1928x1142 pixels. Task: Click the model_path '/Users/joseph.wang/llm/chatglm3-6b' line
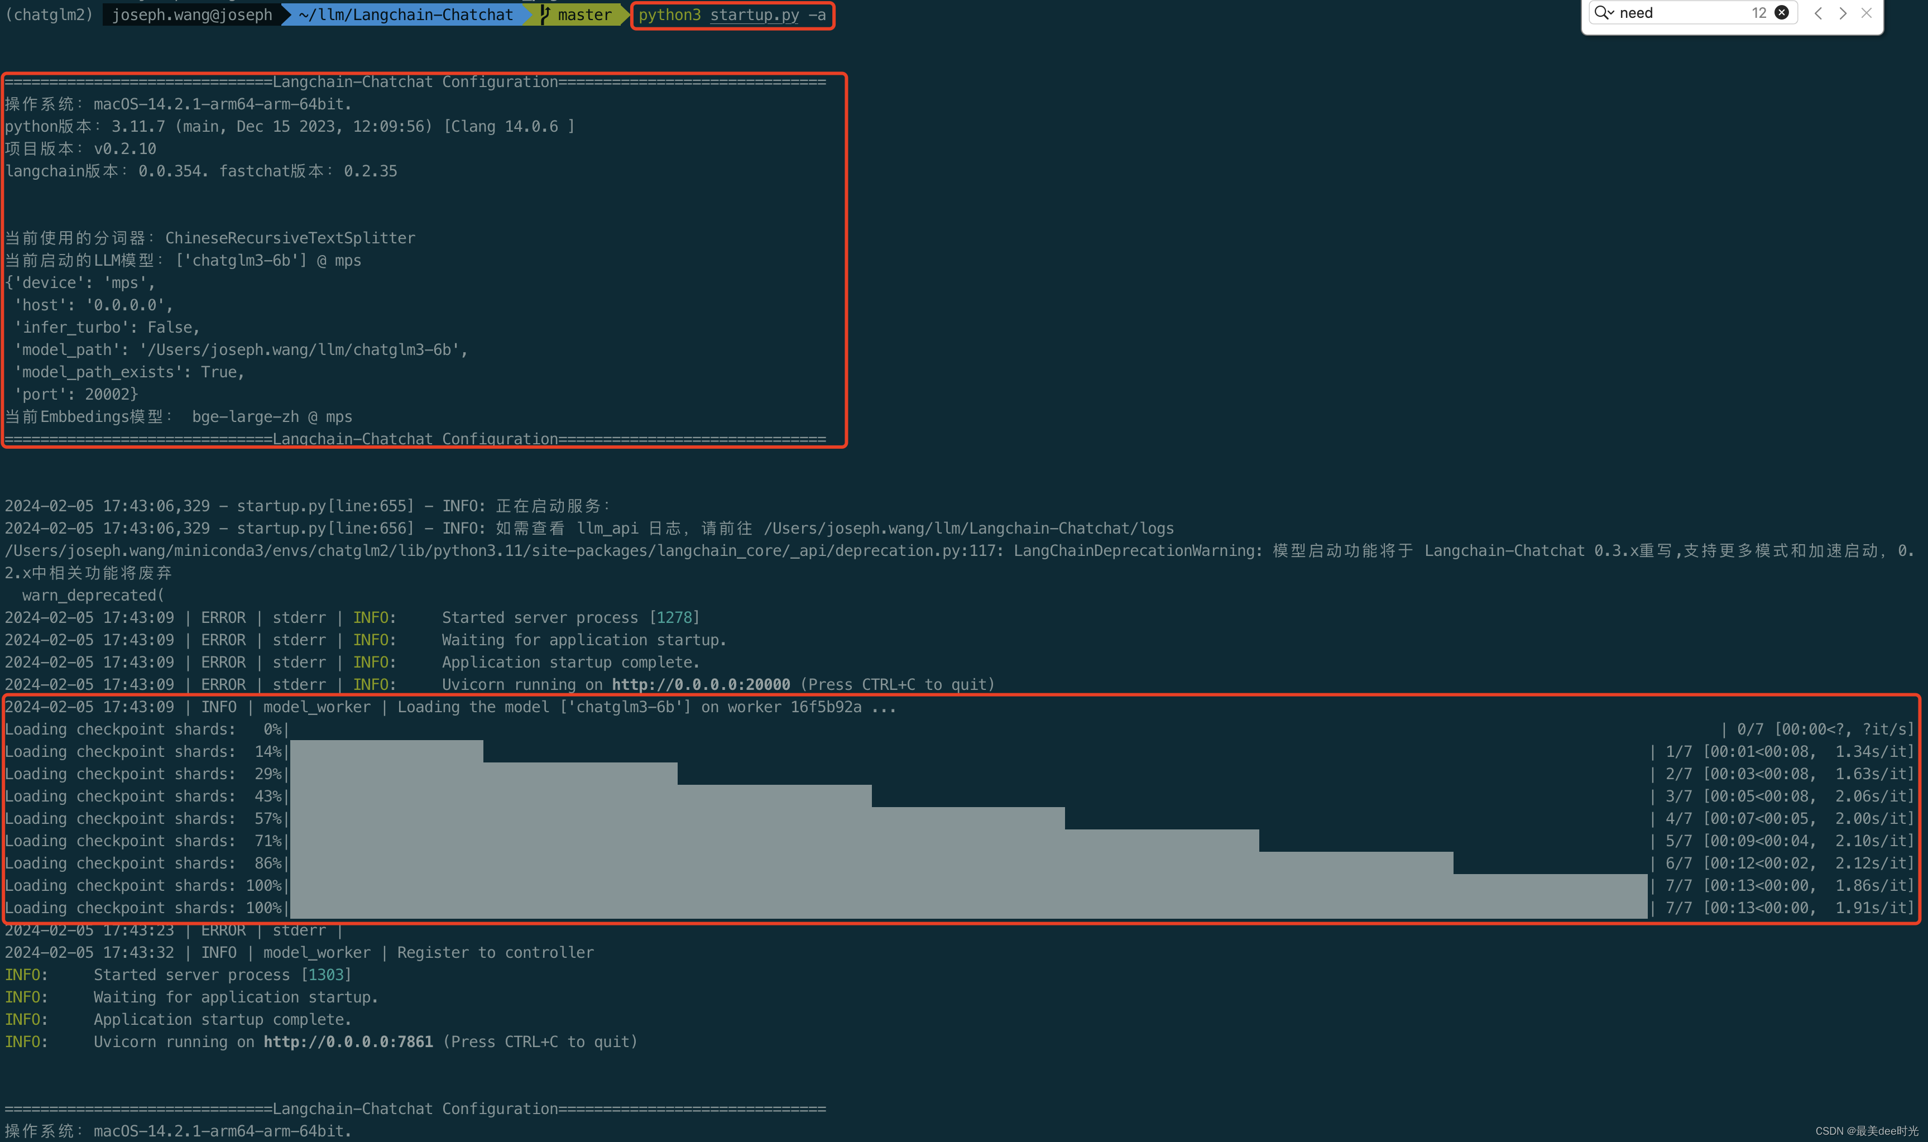241,349
